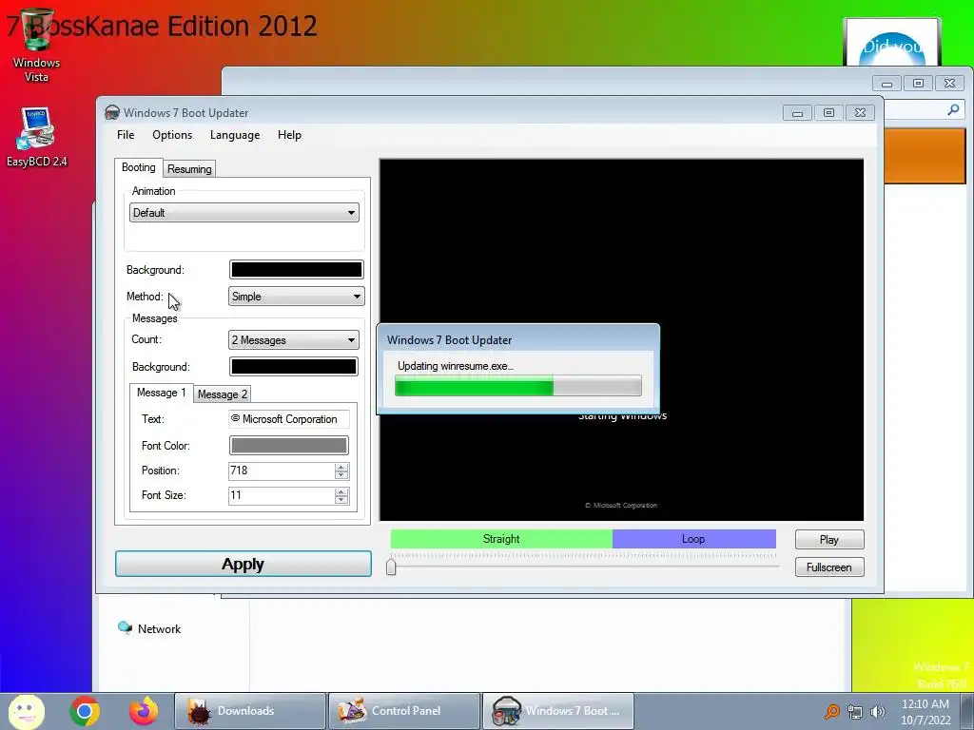Click the search magnifier in the background window
Image resolution: width=974 pixels, height=730 pixels.
tap(953, 110)
